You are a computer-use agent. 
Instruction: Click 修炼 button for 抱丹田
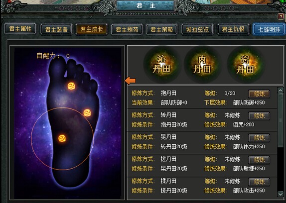259,94
